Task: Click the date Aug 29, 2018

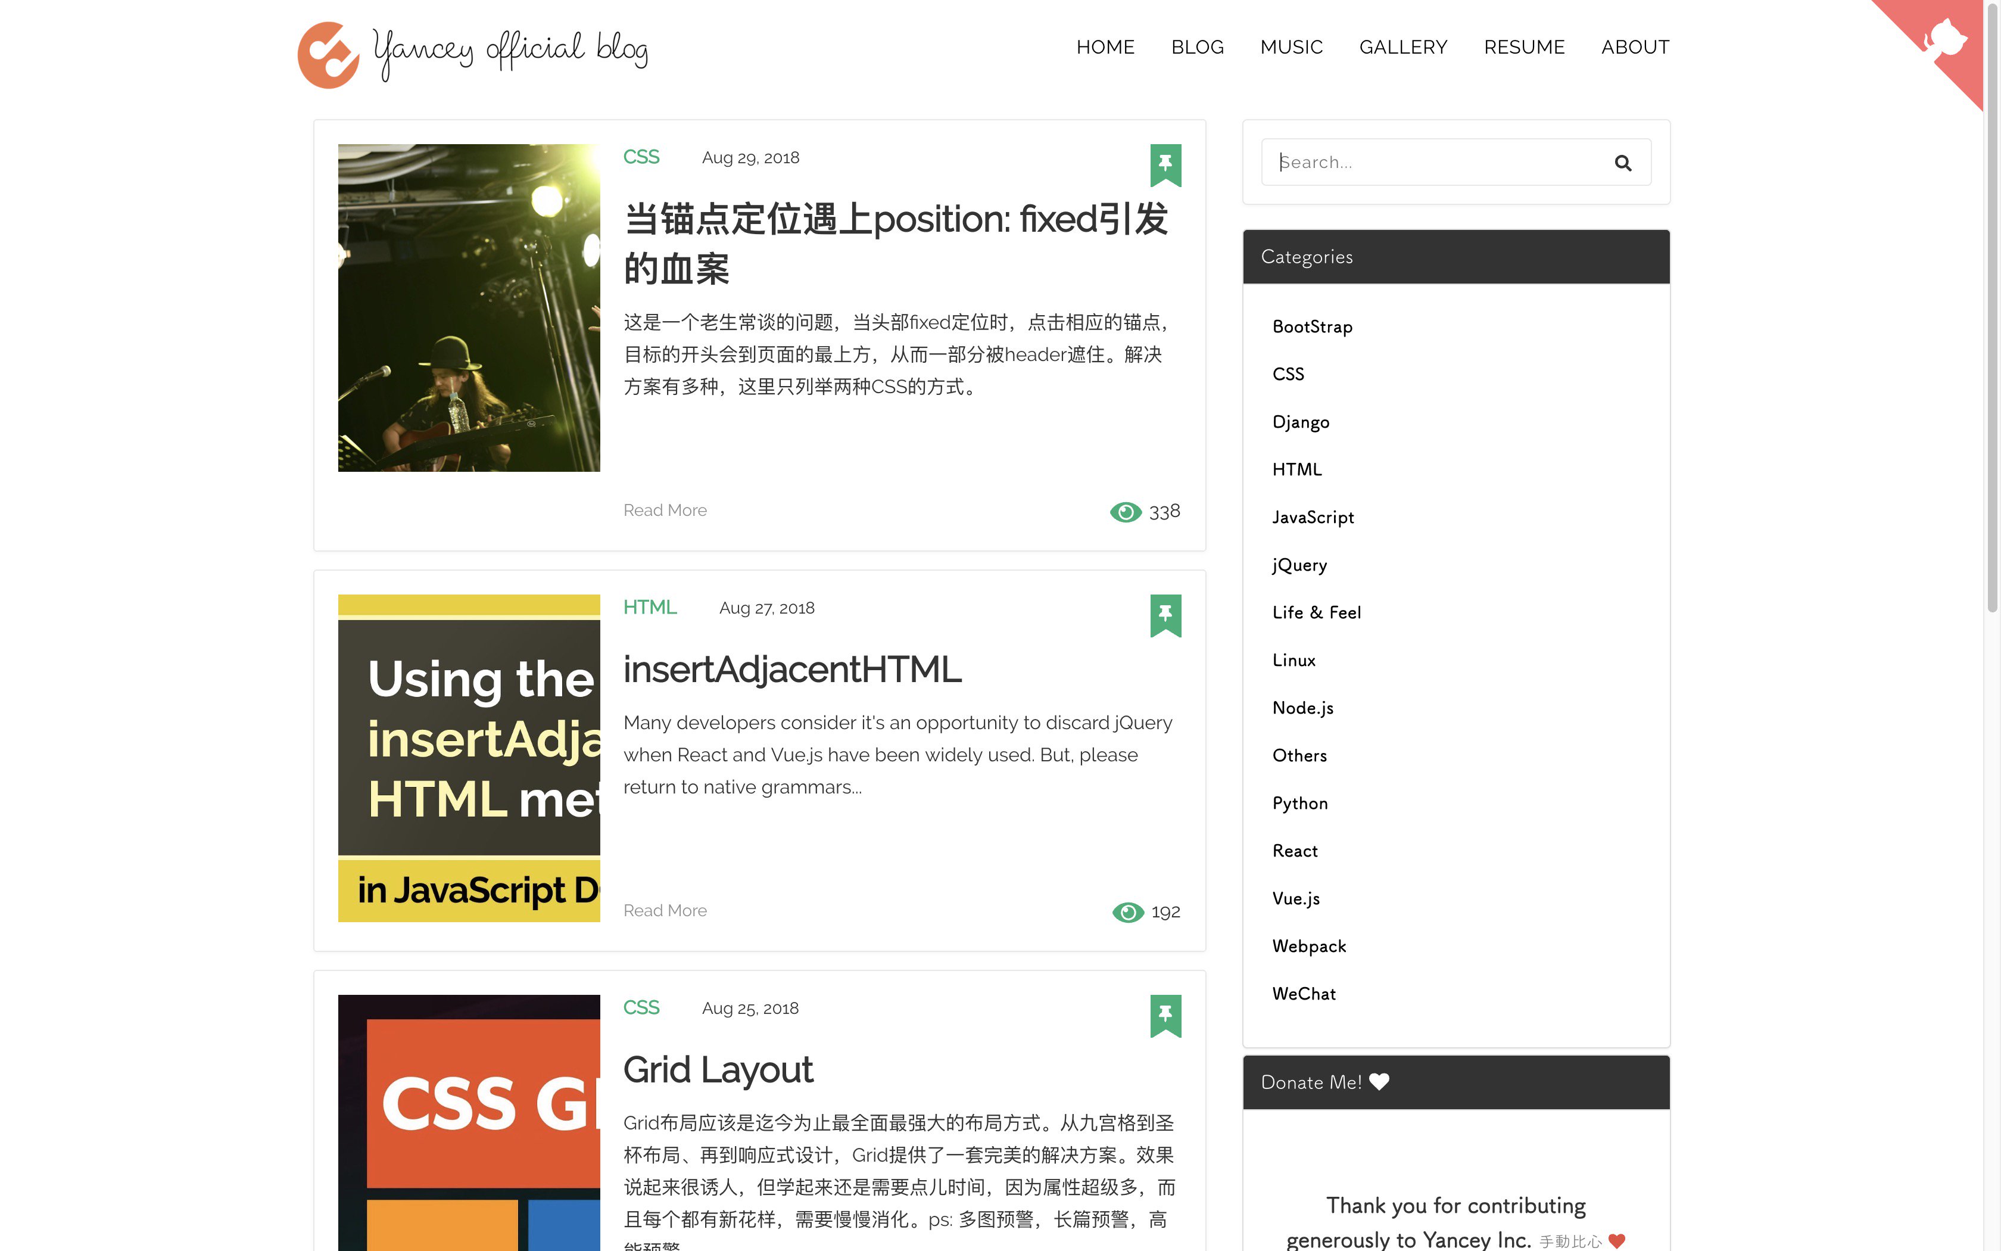Action: (750, 158)
